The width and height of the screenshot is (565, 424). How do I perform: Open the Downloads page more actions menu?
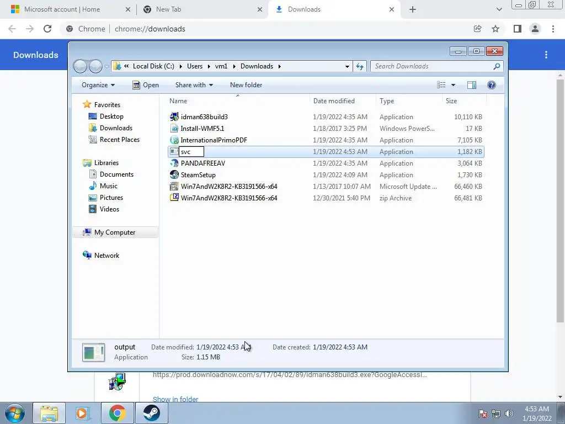[x=546, y=55]
